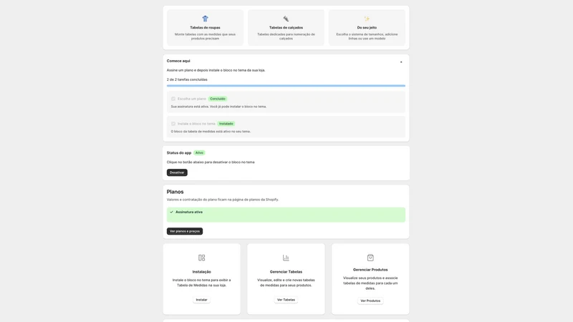Screen dimensions: 573x322
Task: Click the Instalação title
Action: (202, 272)
